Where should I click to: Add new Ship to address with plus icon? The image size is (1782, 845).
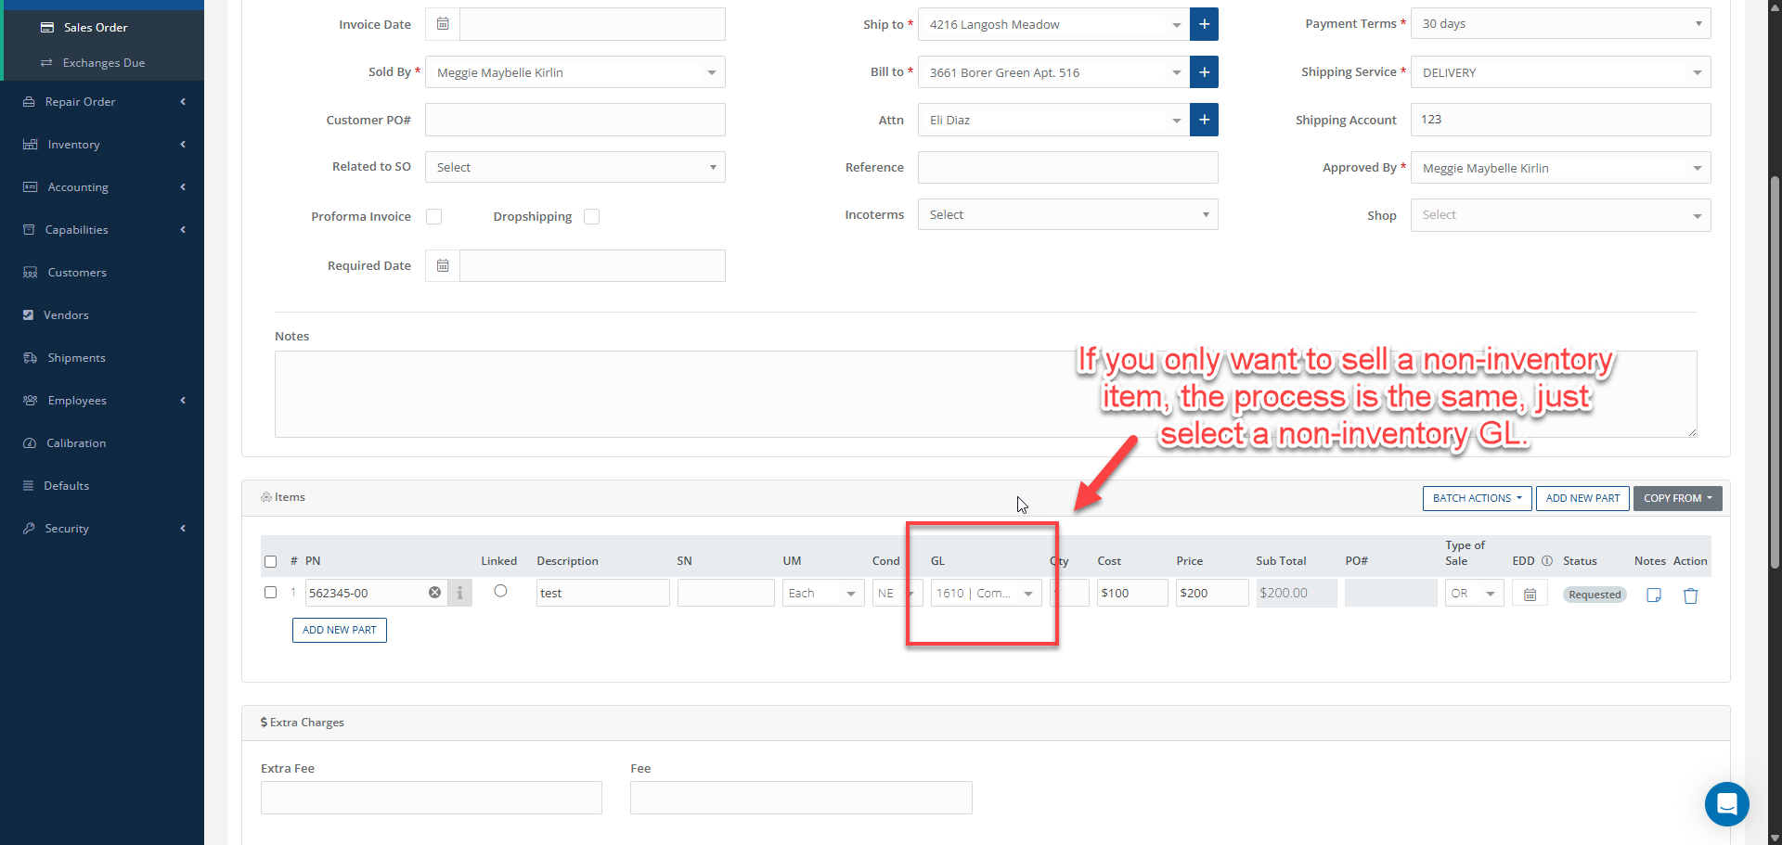[x=1204, y=24]
